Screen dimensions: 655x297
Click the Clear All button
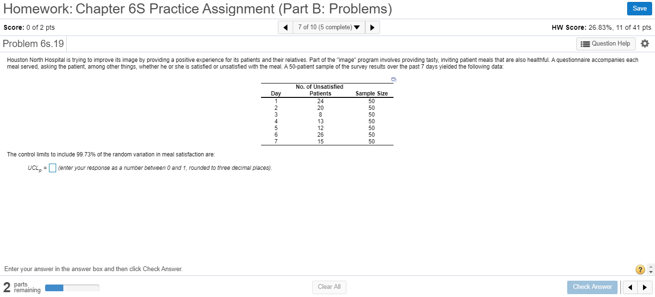pos(329,287)
